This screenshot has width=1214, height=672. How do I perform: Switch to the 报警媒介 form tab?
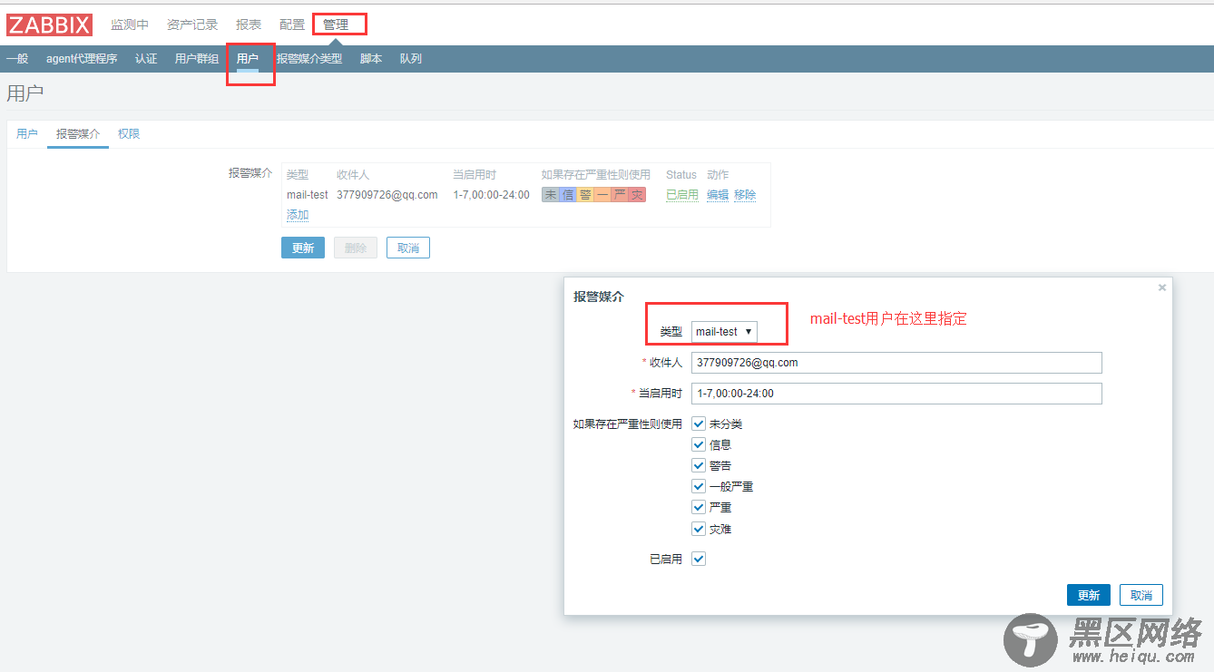click(78, 134)
